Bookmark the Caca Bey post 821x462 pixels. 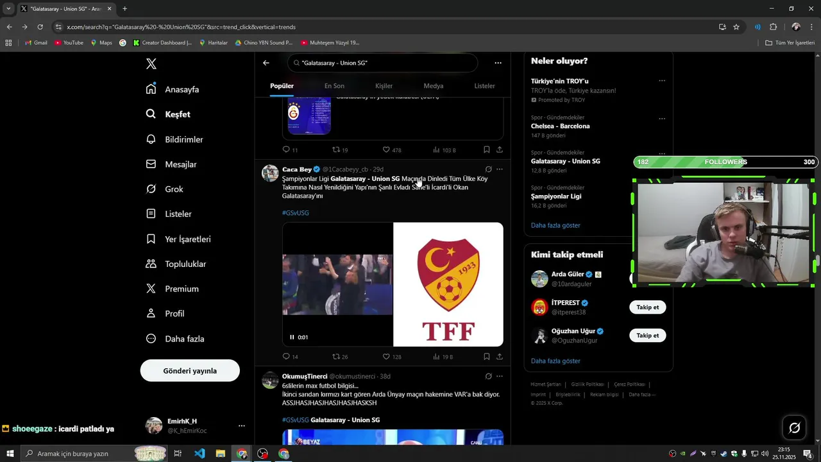tap(487, 357)
